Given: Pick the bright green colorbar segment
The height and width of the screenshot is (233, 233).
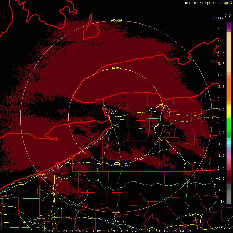Looking at the screenshot, I should point(229,125).
